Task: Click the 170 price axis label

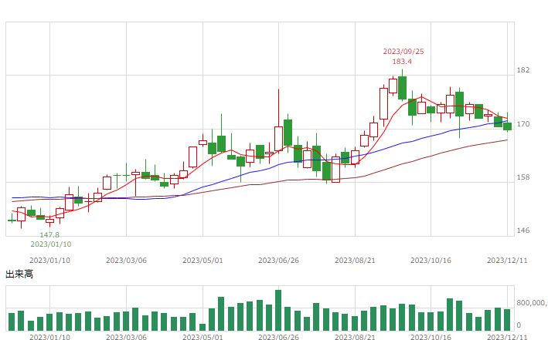Action: click(x=523, y=124)
